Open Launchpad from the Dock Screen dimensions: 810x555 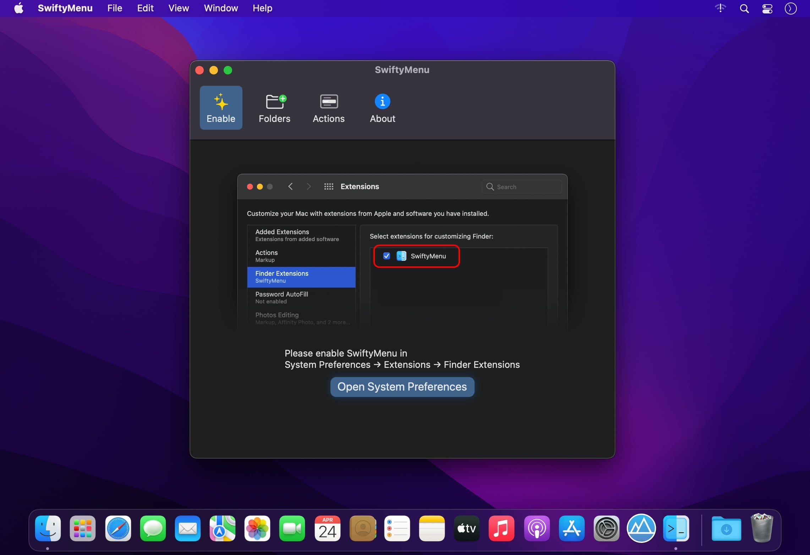83,528
